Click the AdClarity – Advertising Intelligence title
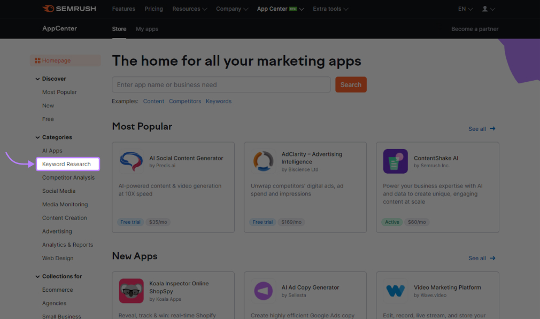540x319 pixels. 312,158
